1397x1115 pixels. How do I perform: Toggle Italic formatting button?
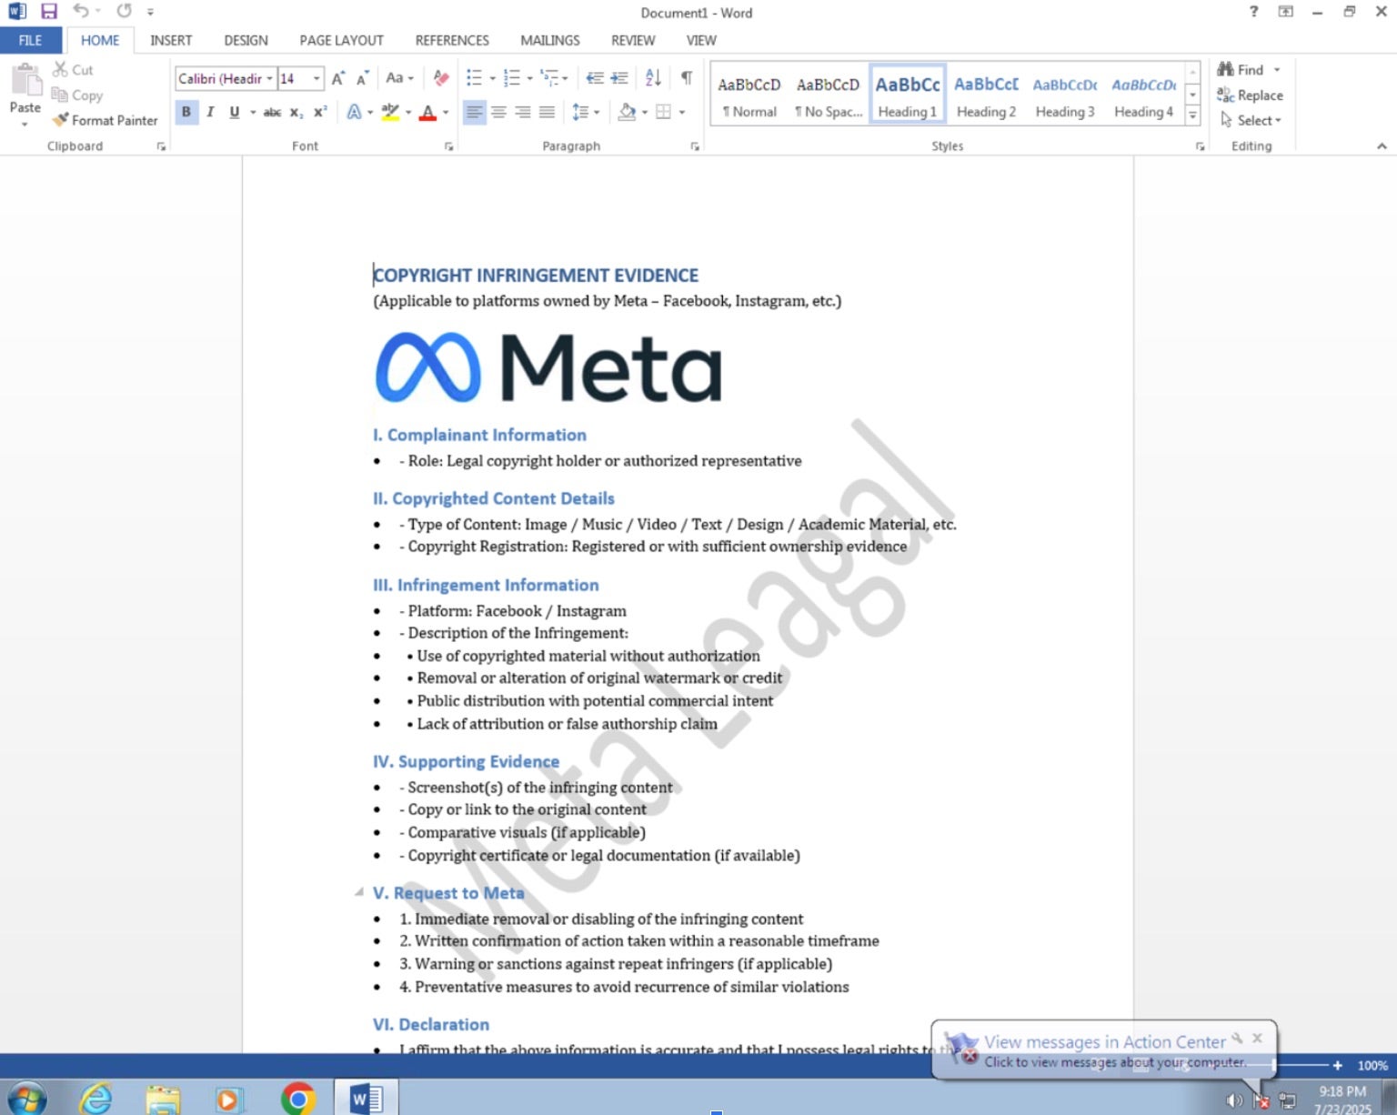point(210,112)
